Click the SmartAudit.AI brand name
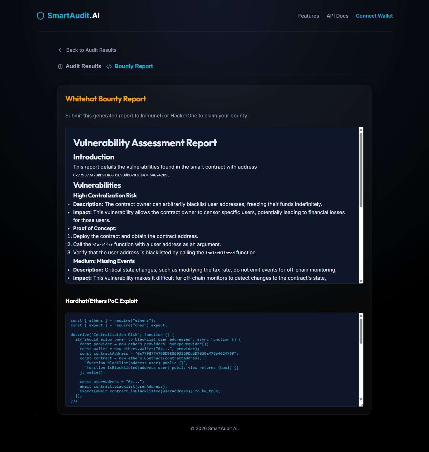This screenshot has width=429, height=452. [73, 16]
